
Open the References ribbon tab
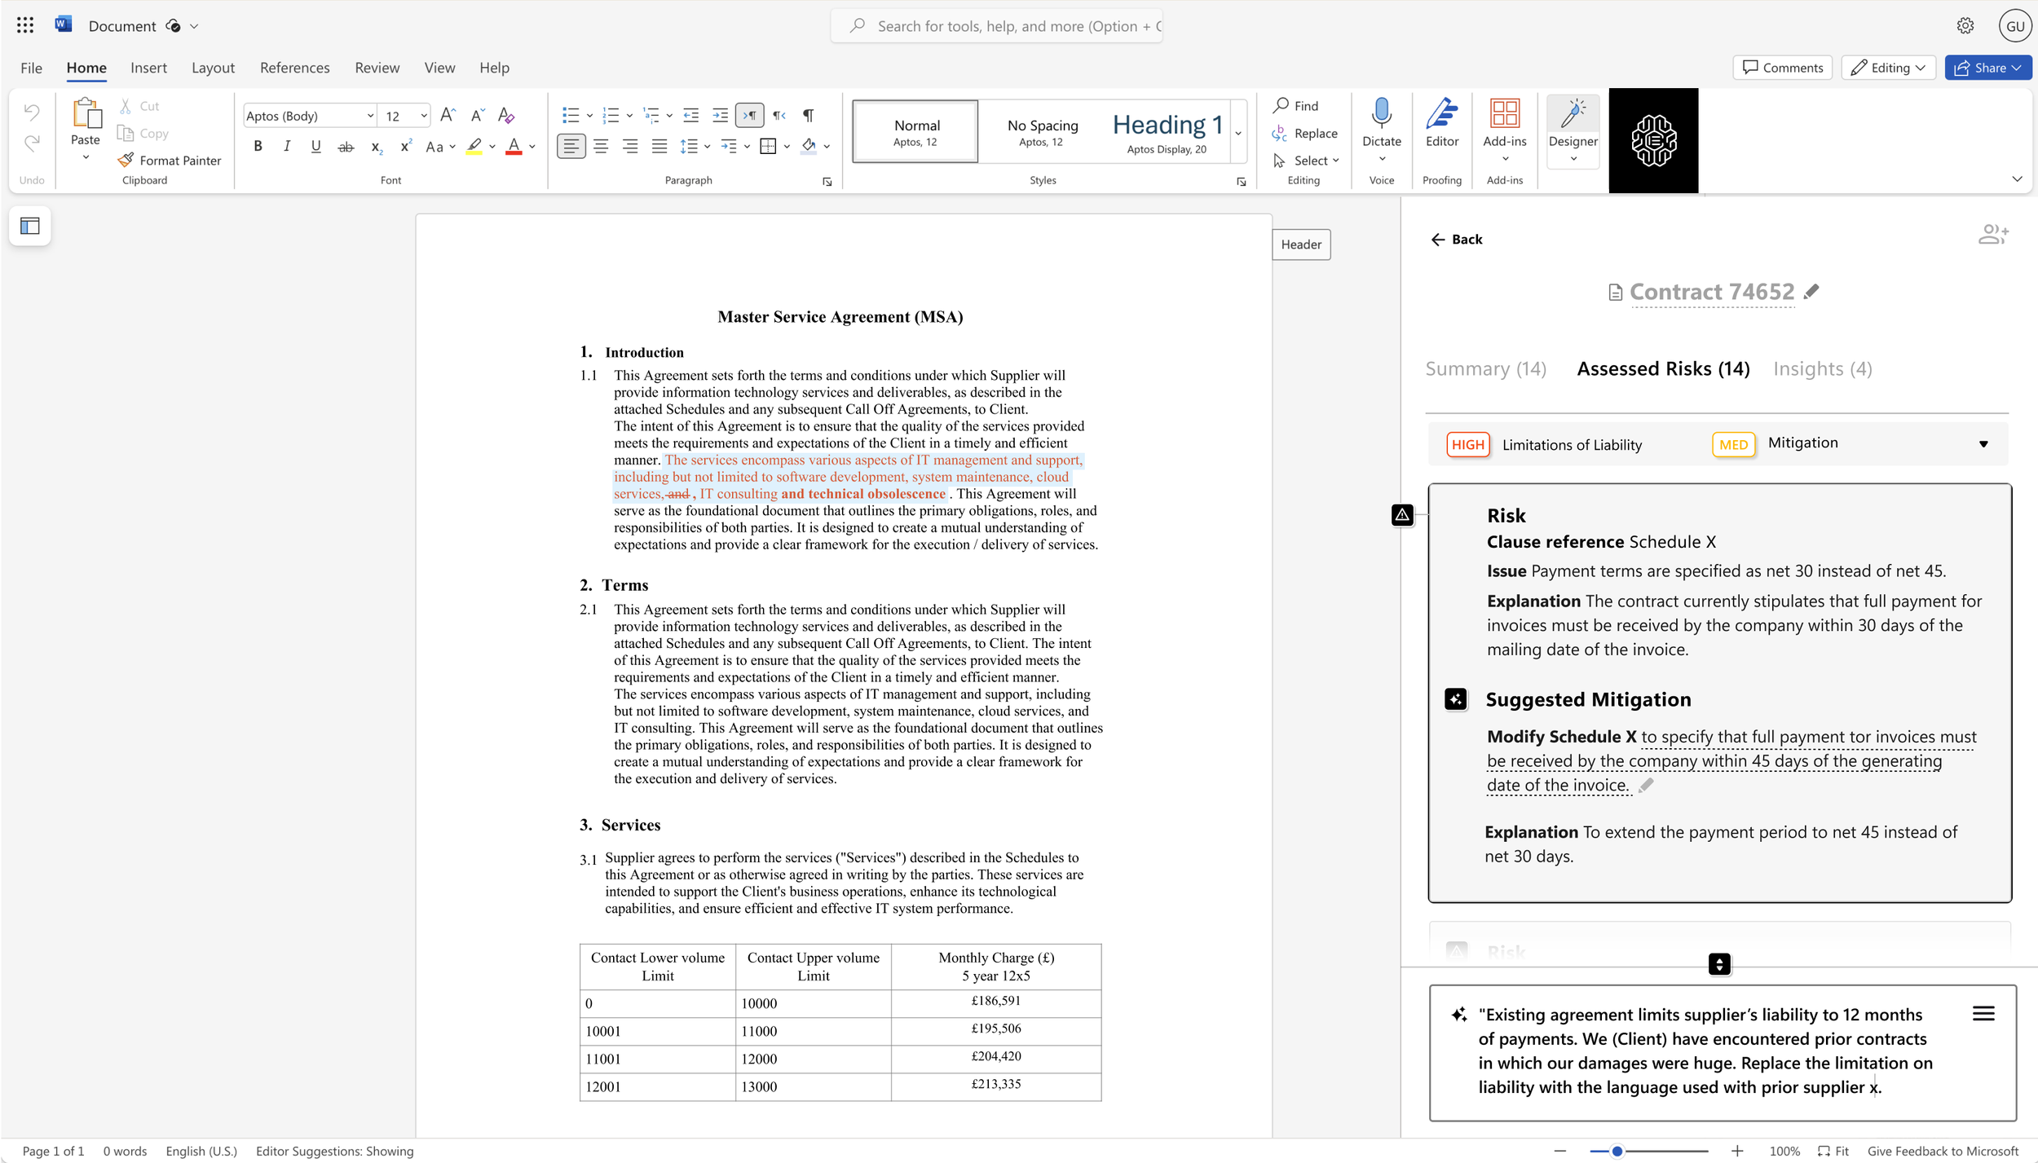coord(294,68)
